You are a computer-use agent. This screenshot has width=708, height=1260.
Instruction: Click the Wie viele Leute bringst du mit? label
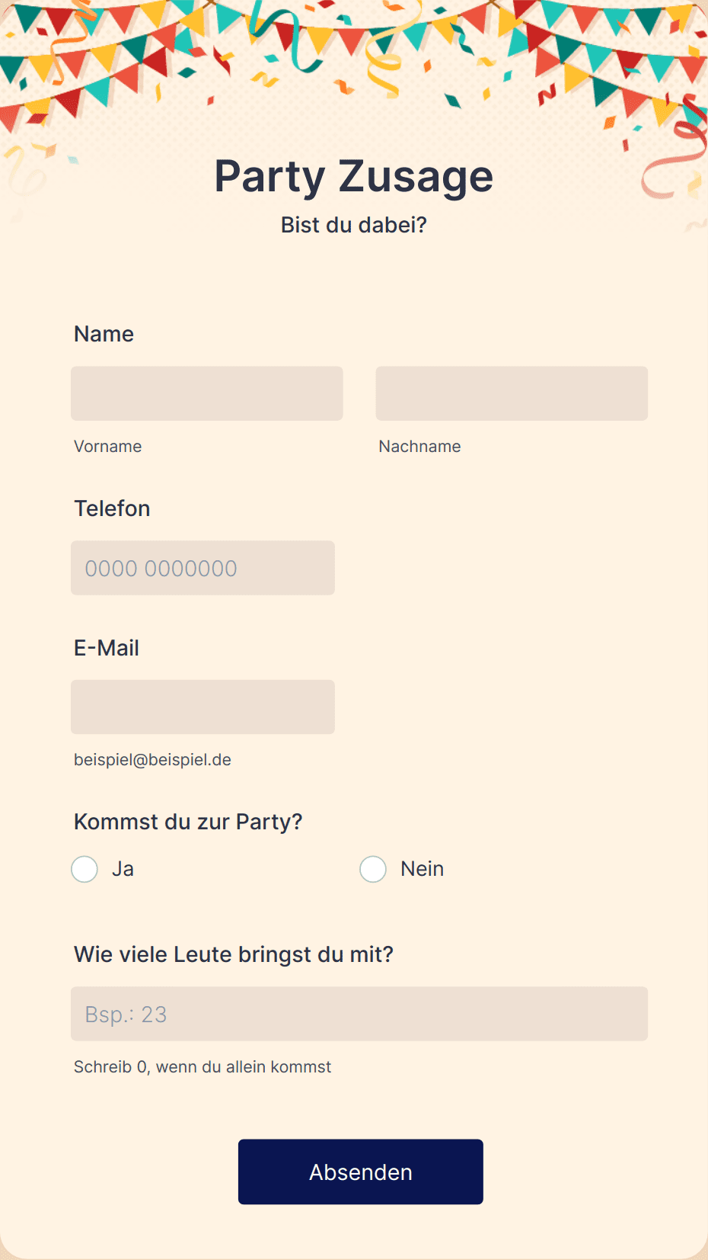point(234,954)
